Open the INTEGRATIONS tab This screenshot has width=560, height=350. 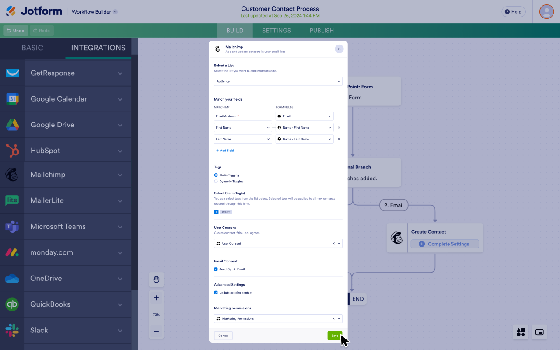click(x=98, y=48)
